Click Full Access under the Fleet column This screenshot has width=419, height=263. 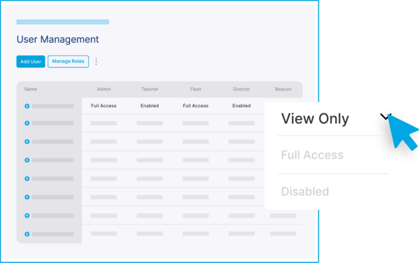(196, 106)
